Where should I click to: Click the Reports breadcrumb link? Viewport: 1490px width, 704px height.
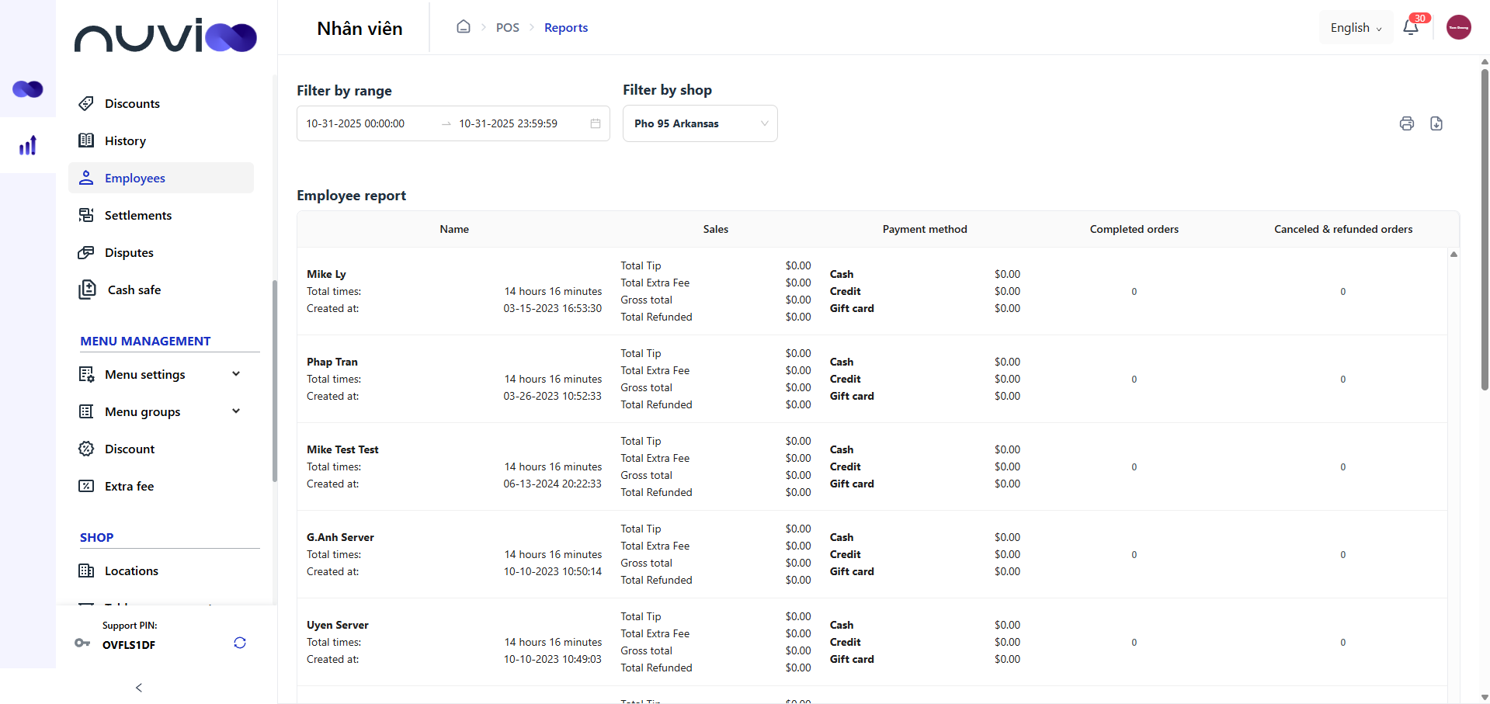[565, 27]
